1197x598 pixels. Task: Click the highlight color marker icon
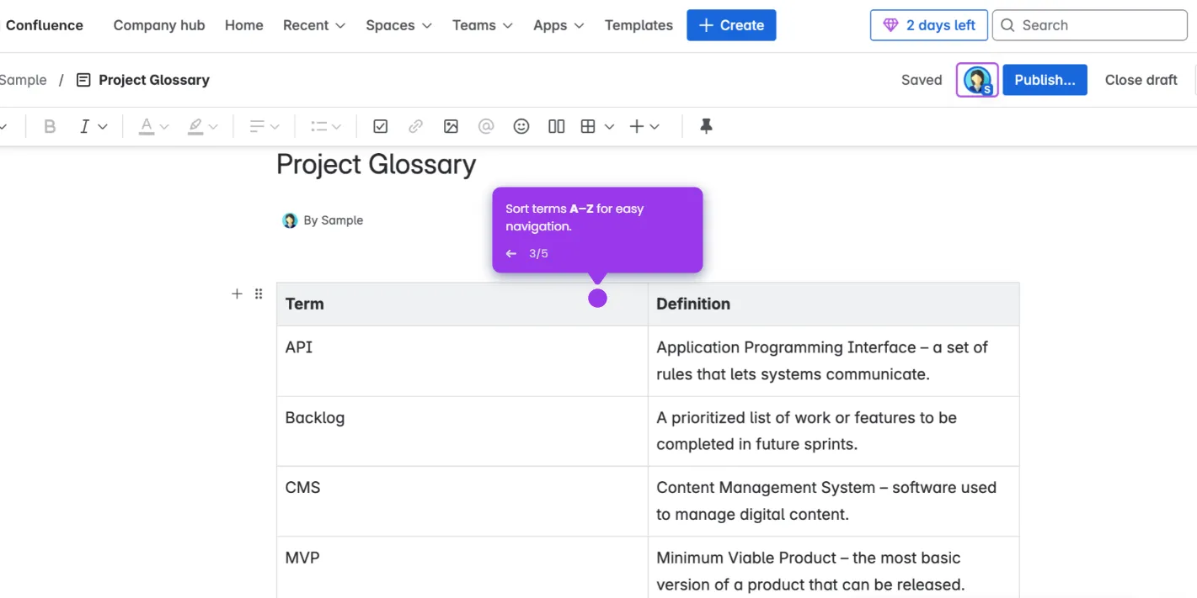(195, 126)
